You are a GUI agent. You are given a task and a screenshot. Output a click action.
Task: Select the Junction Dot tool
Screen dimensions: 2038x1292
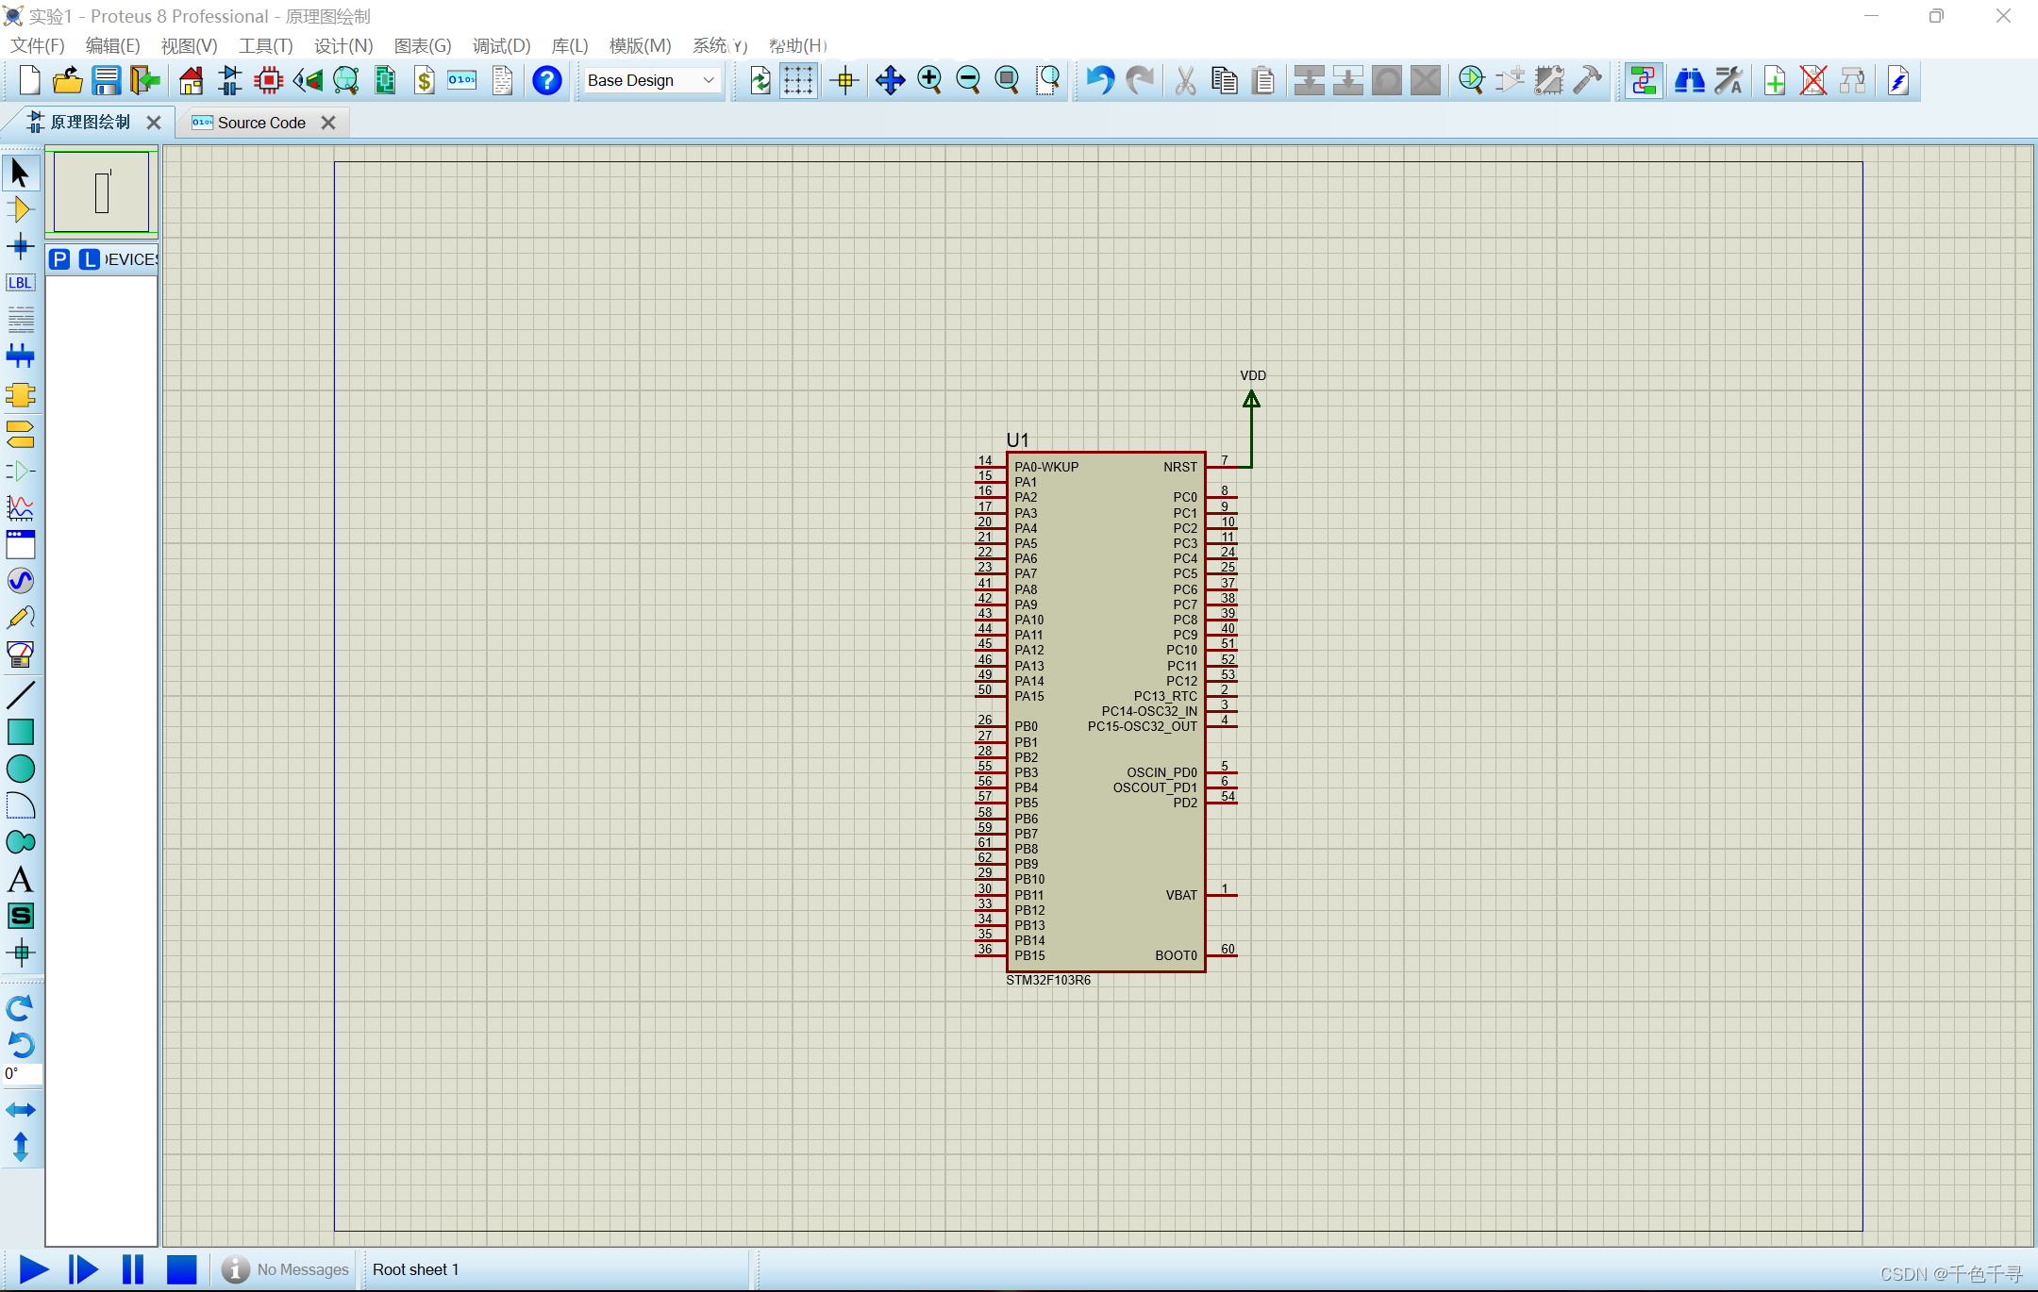[20, 247]
